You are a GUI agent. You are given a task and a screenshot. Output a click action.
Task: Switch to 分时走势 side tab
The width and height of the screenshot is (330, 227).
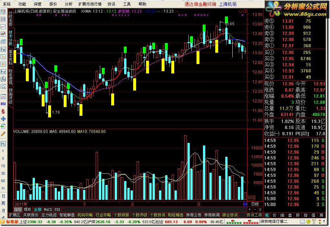(x=10, y=18)
